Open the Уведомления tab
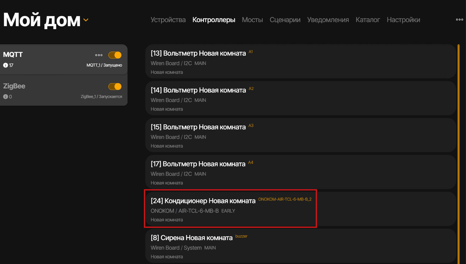This screenshot has width=466, height=264. 328,20
